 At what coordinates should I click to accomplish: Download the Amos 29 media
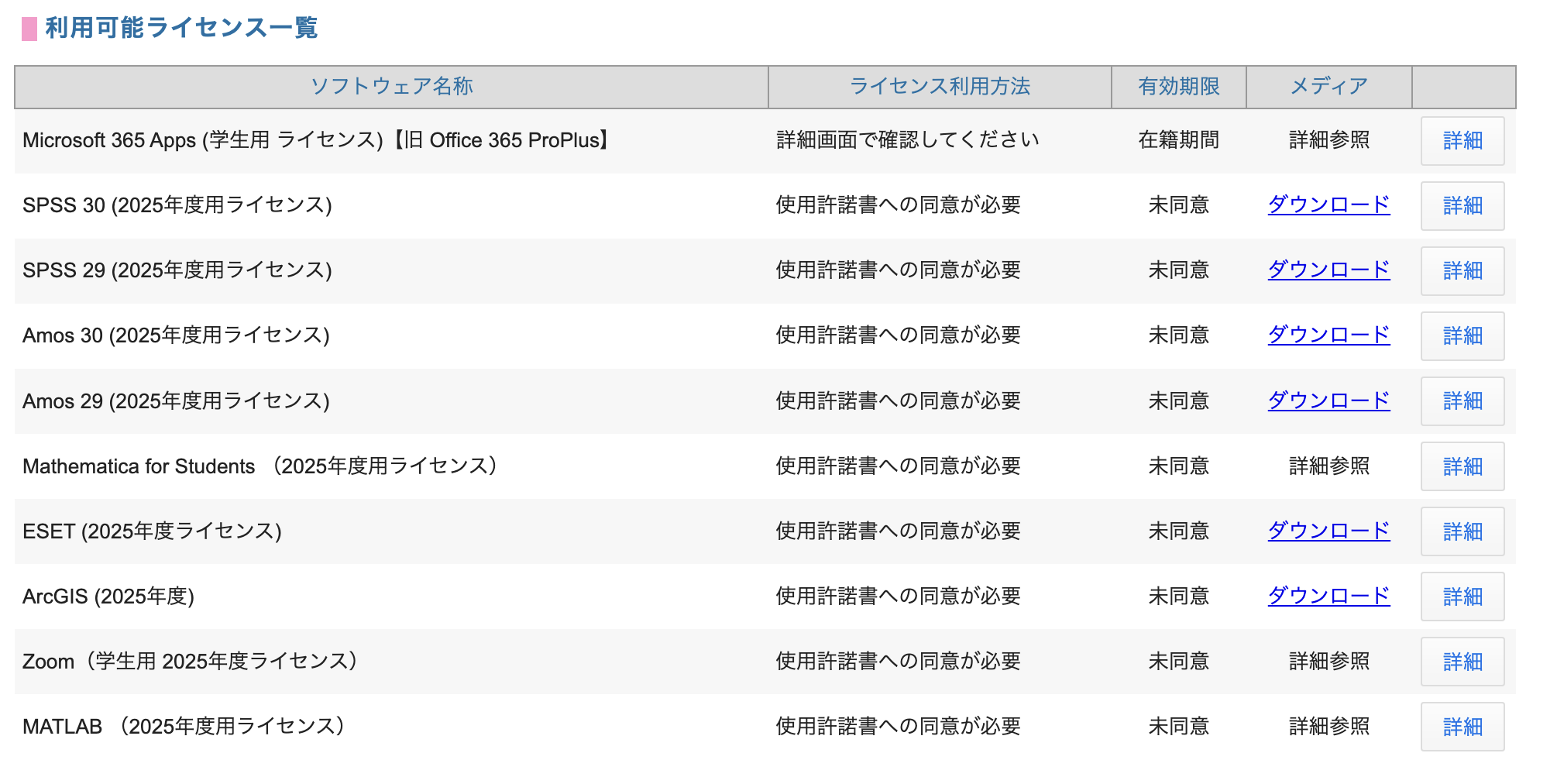coord(1328,401)
